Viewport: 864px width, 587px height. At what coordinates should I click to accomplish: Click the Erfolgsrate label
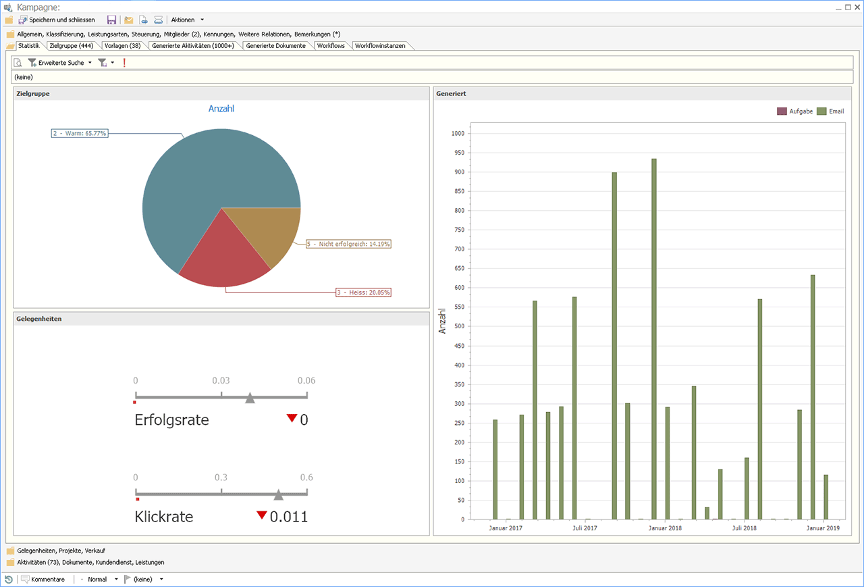click(171, 419)
